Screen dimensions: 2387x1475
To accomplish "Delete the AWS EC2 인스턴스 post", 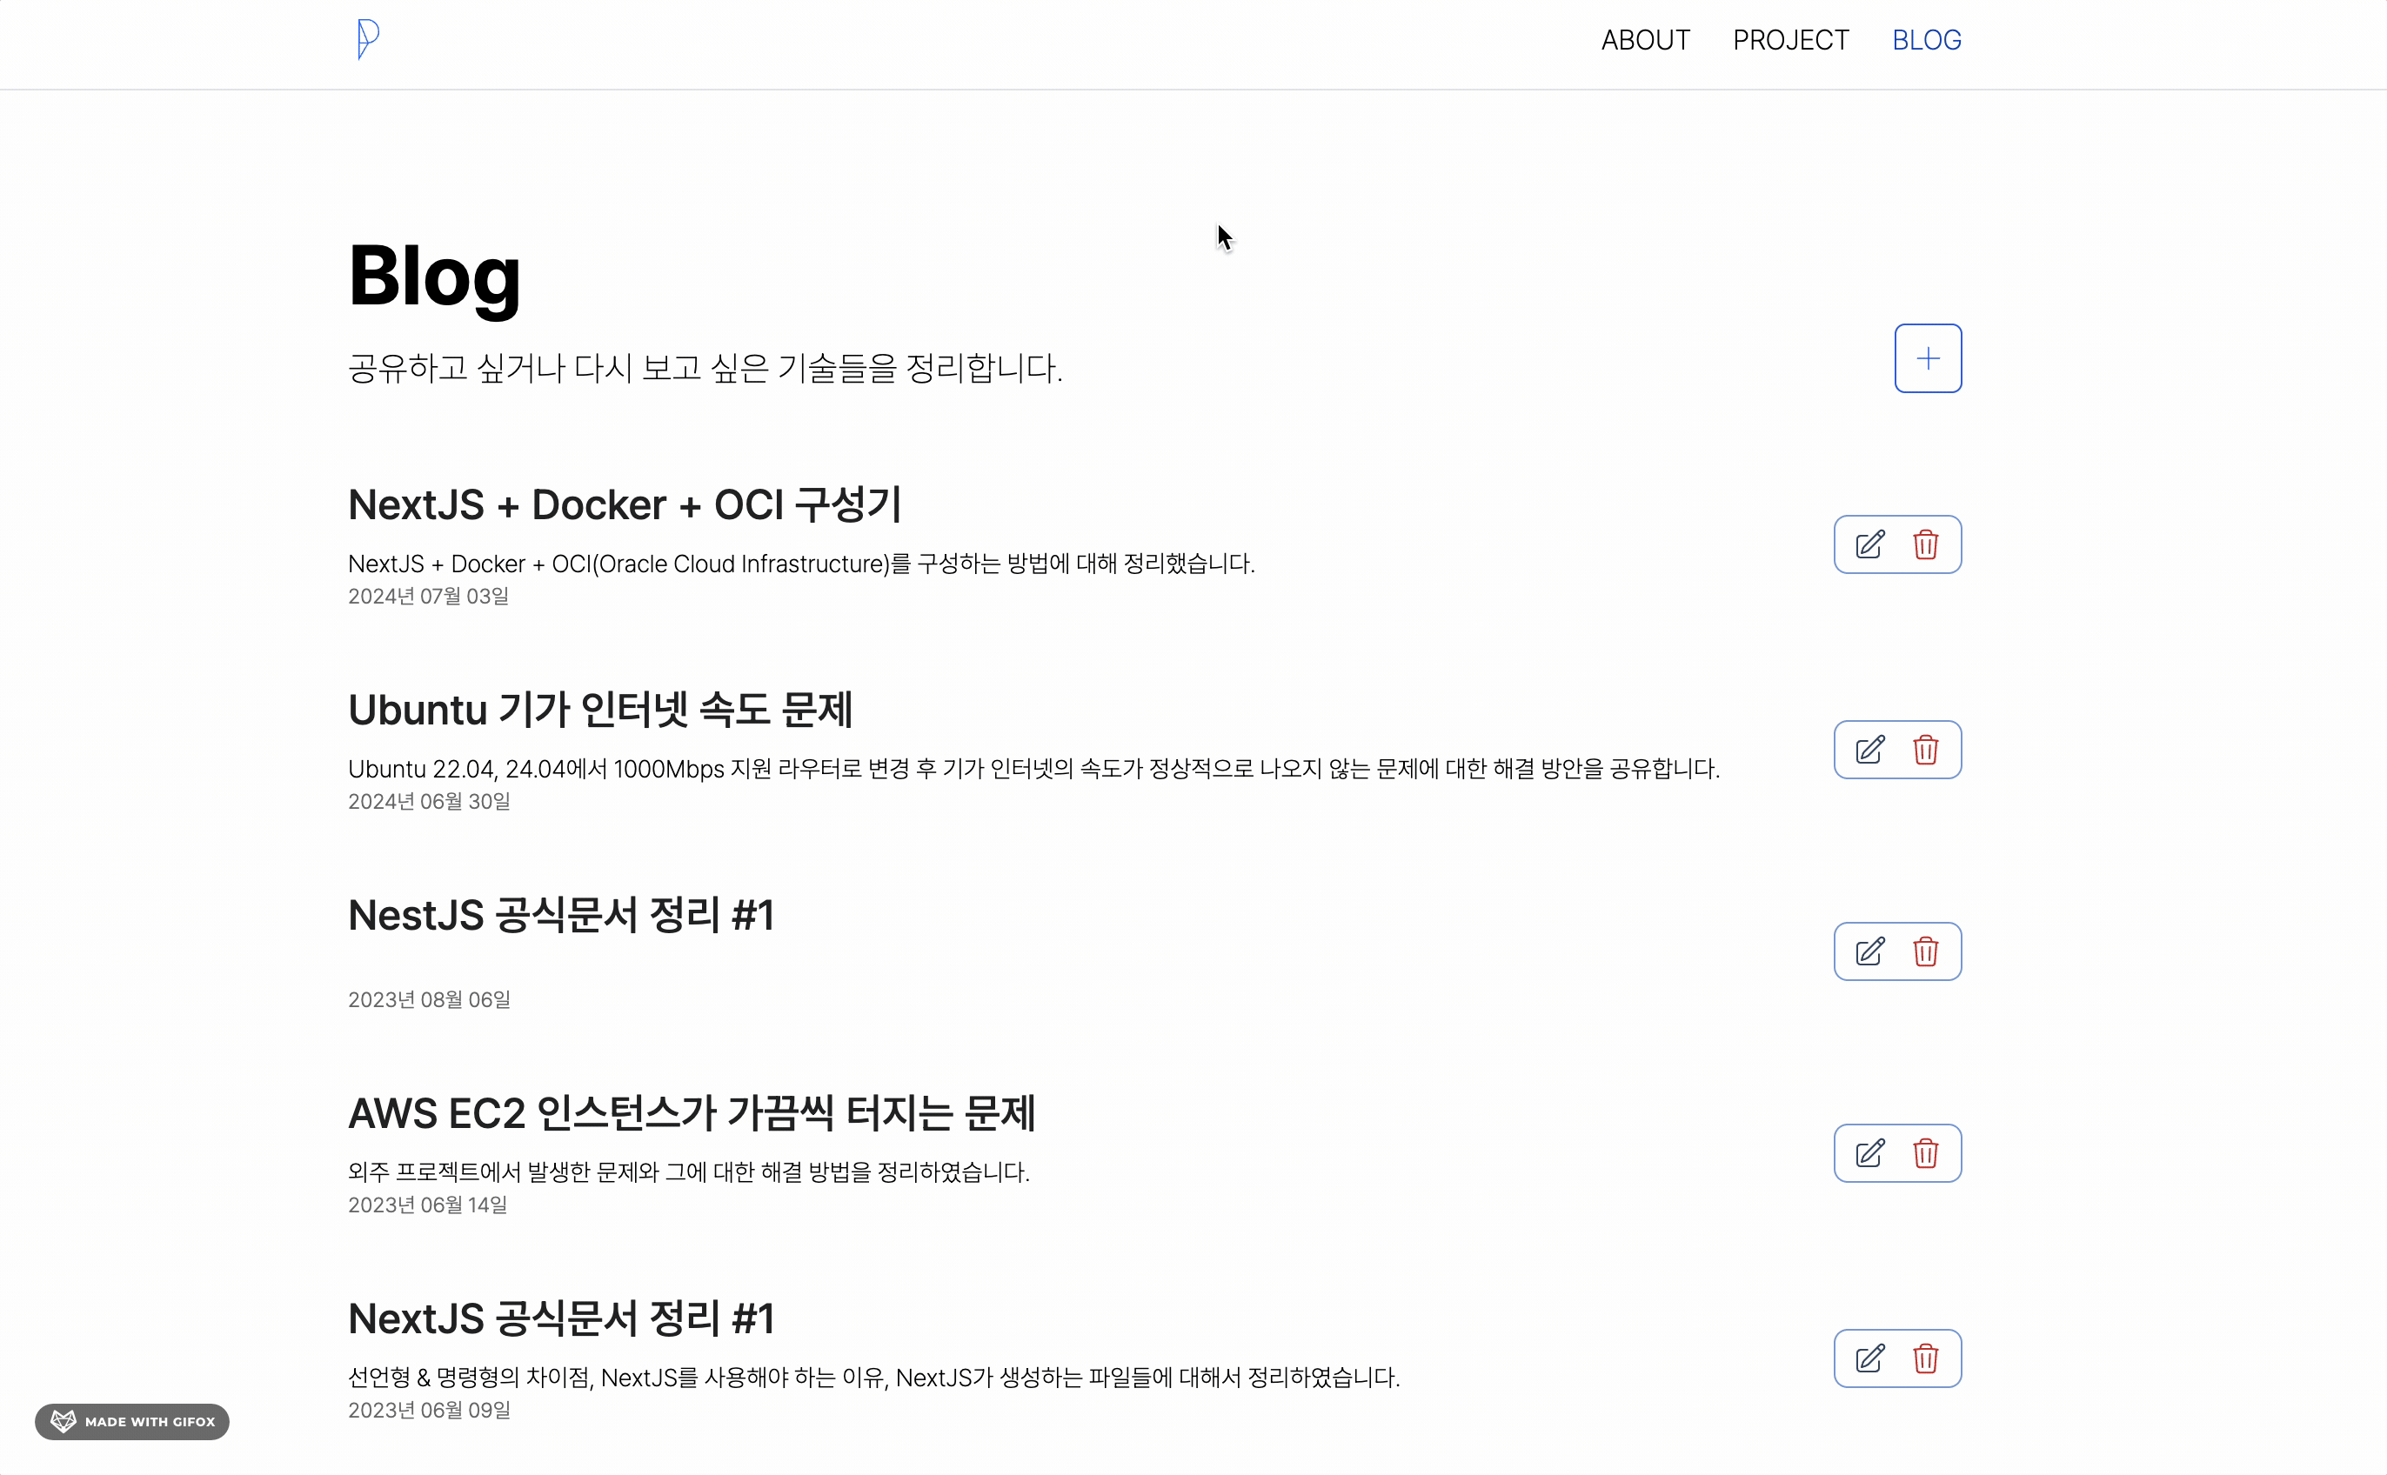I will (x=1924, y=1153).
